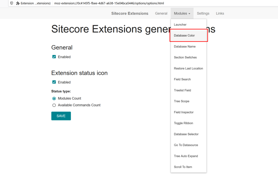Switch to the General nav item
The width and height of the screenshot is (278, 182).
click(x=161, y=14)
